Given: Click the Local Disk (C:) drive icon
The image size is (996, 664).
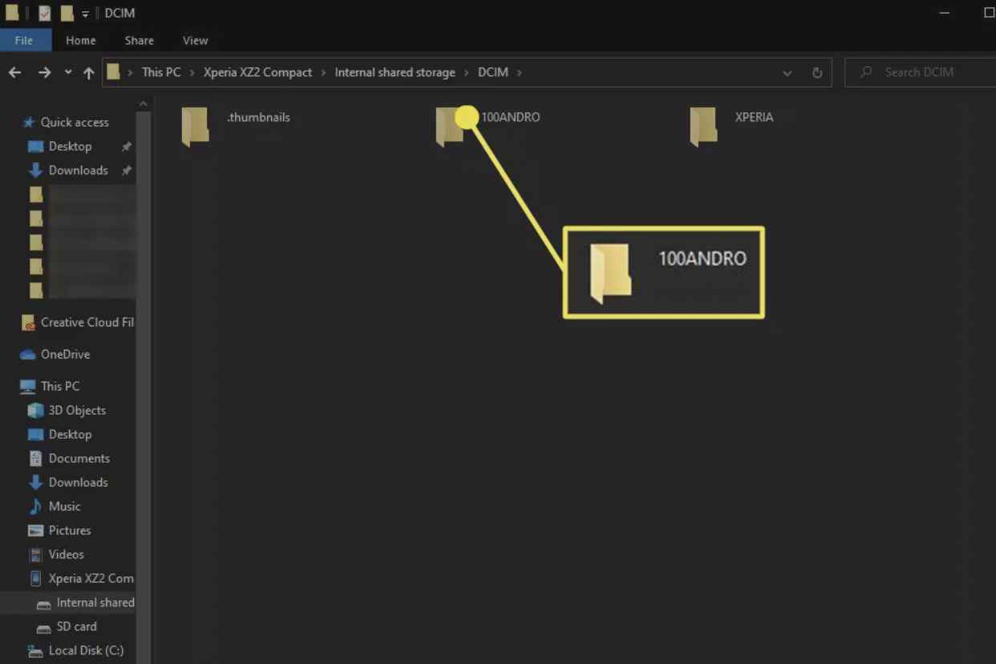Looking at the screenshot, I should 35,651.
